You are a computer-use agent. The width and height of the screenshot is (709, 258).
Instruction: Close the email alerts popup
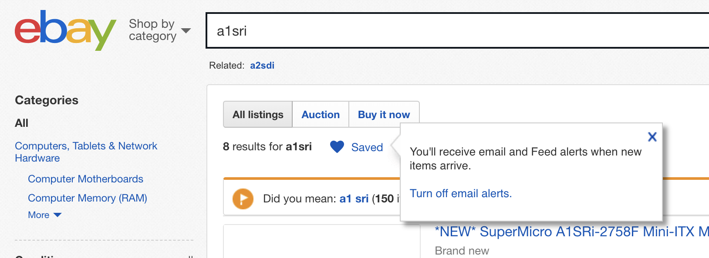click(x=652, y=137)
